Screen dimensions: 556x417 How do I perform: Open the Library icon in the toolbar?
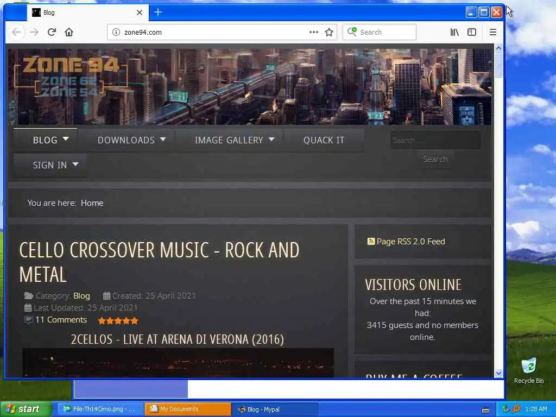pos(454,32)
